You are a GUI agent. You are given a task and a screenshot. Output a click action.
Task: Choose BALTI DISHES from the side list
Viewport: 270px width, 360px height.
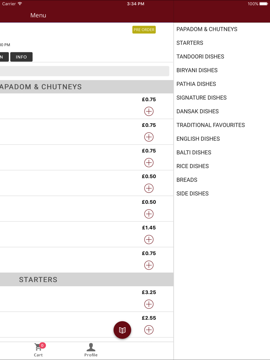194,152
